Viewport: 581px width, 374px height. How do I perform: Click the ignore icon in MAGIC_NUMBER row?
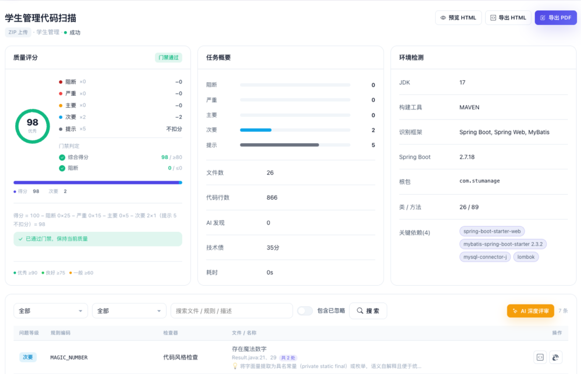555,357
